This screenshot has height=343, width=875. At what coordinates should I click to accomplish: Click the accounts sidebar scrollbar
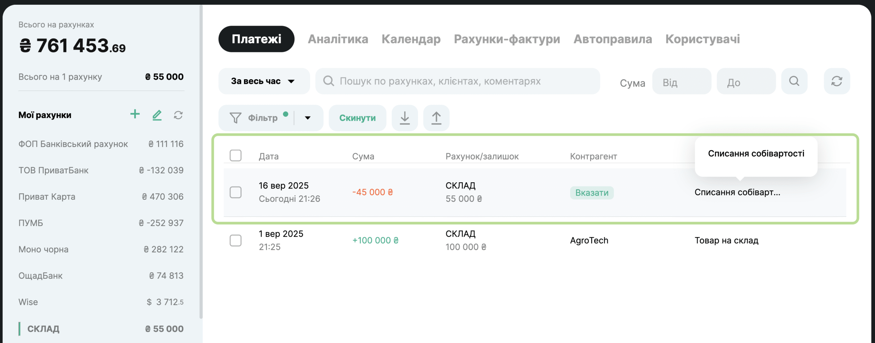(201, 161)
